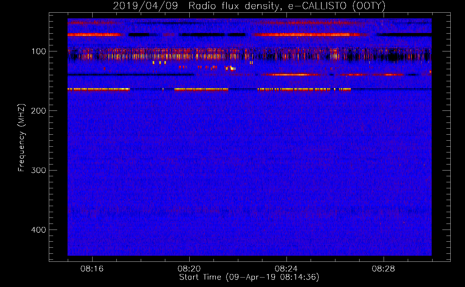Click the '100' frequency tick label
465x287 pixels.
[39, 51]
